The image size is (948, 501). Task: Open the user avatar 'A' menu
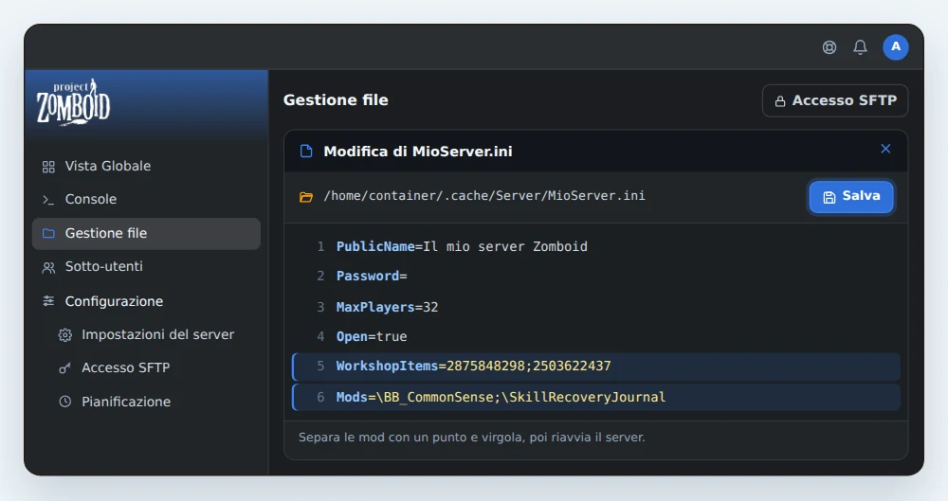(896, 47)
